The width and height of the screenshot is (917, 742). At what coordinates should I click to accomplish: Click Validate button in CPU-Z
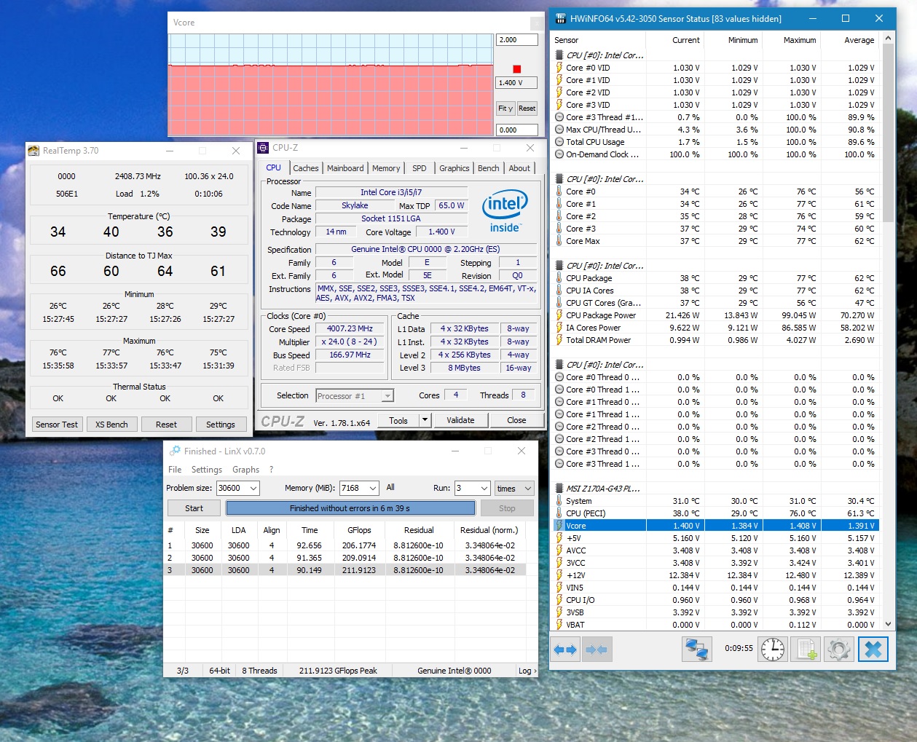pos(460,420)
